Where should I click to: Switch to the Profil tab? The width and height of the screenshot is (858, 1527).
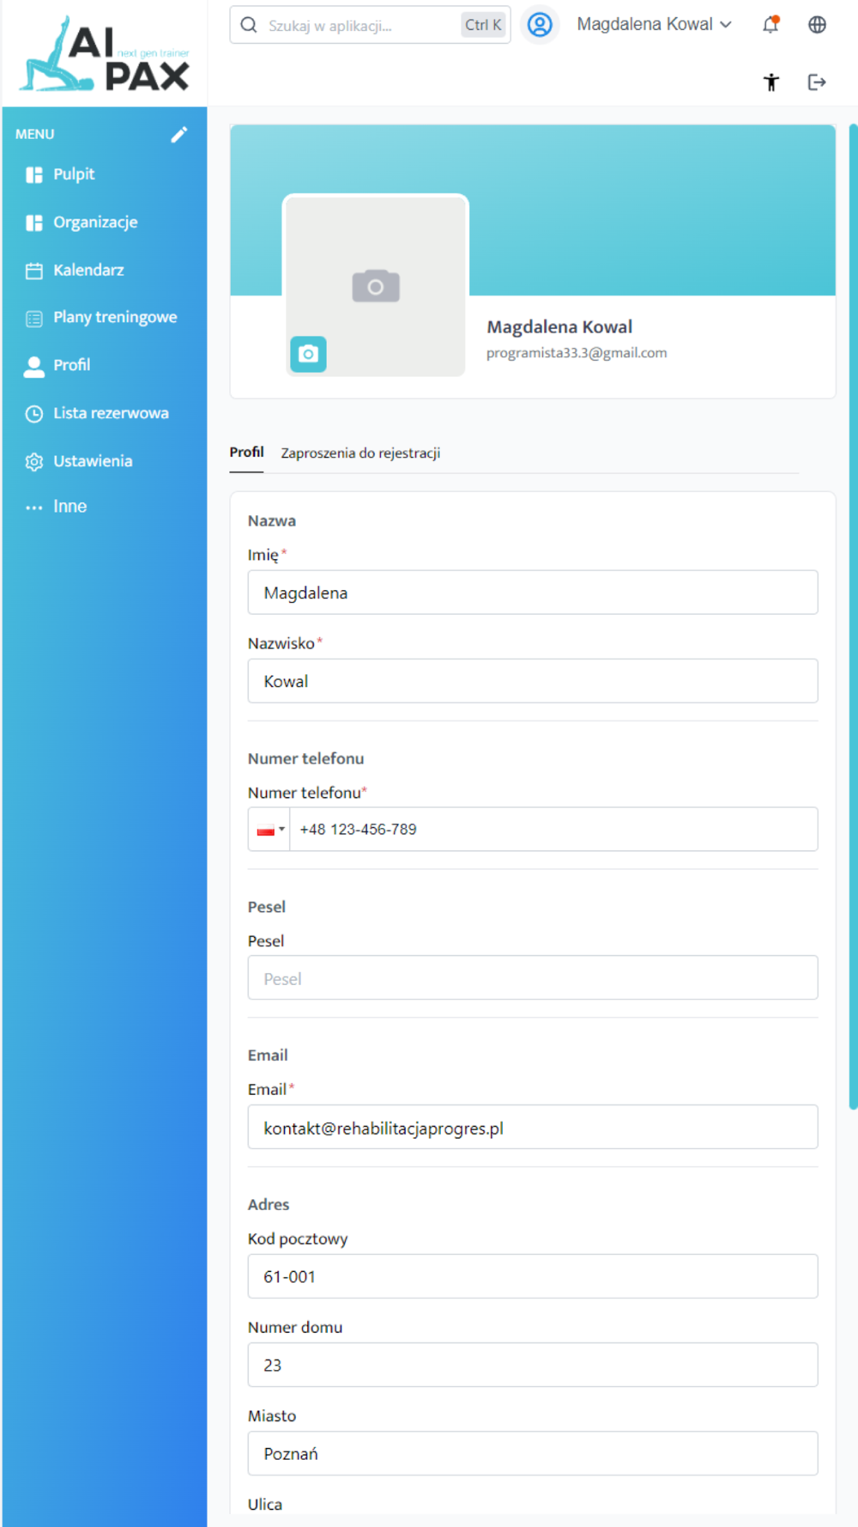coord(246,452)
